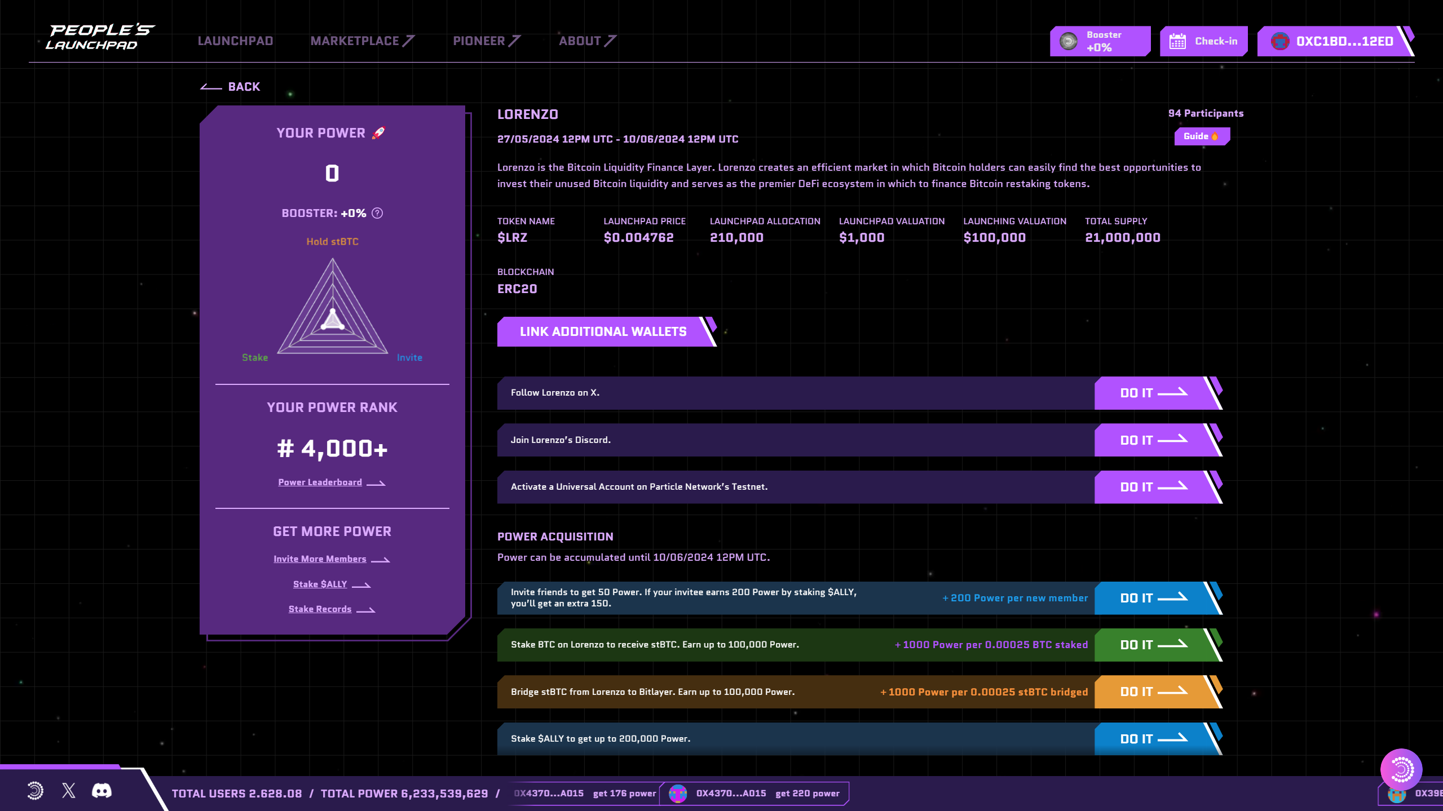Click the X social icon in the footer
The image size is (1443, 811).
(69, 791)
